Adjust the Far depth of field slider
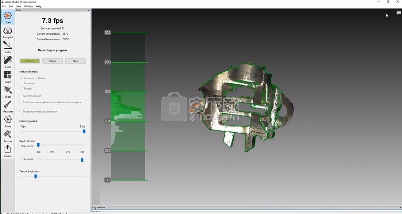Viewport: 402px width, 214px height. click(x=82, y=160)
